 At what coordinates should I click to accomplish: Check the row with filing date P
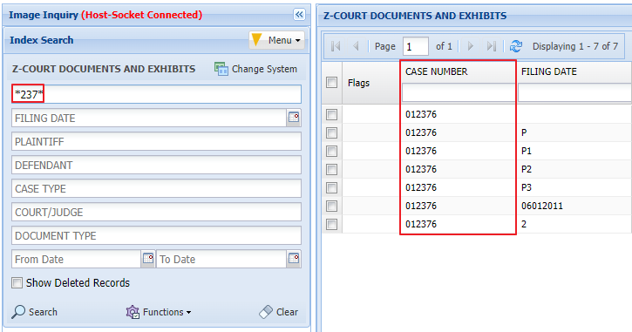pos(332,132)
